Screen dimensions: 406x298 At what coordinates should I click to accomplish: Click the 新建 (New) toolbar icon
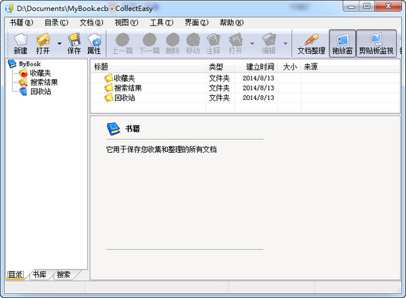(x=20, y=43)
